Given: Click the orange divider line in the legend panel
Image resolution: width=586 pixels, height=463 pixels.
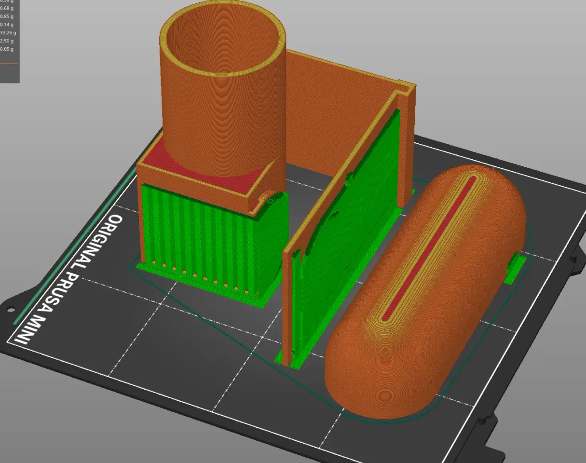Looking at the screenshot, I should click(9, 63).
